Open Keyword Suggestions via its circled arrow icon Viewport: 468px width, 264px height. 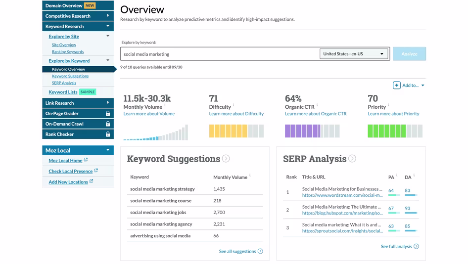pyautogui.click(x=226, y=159)
